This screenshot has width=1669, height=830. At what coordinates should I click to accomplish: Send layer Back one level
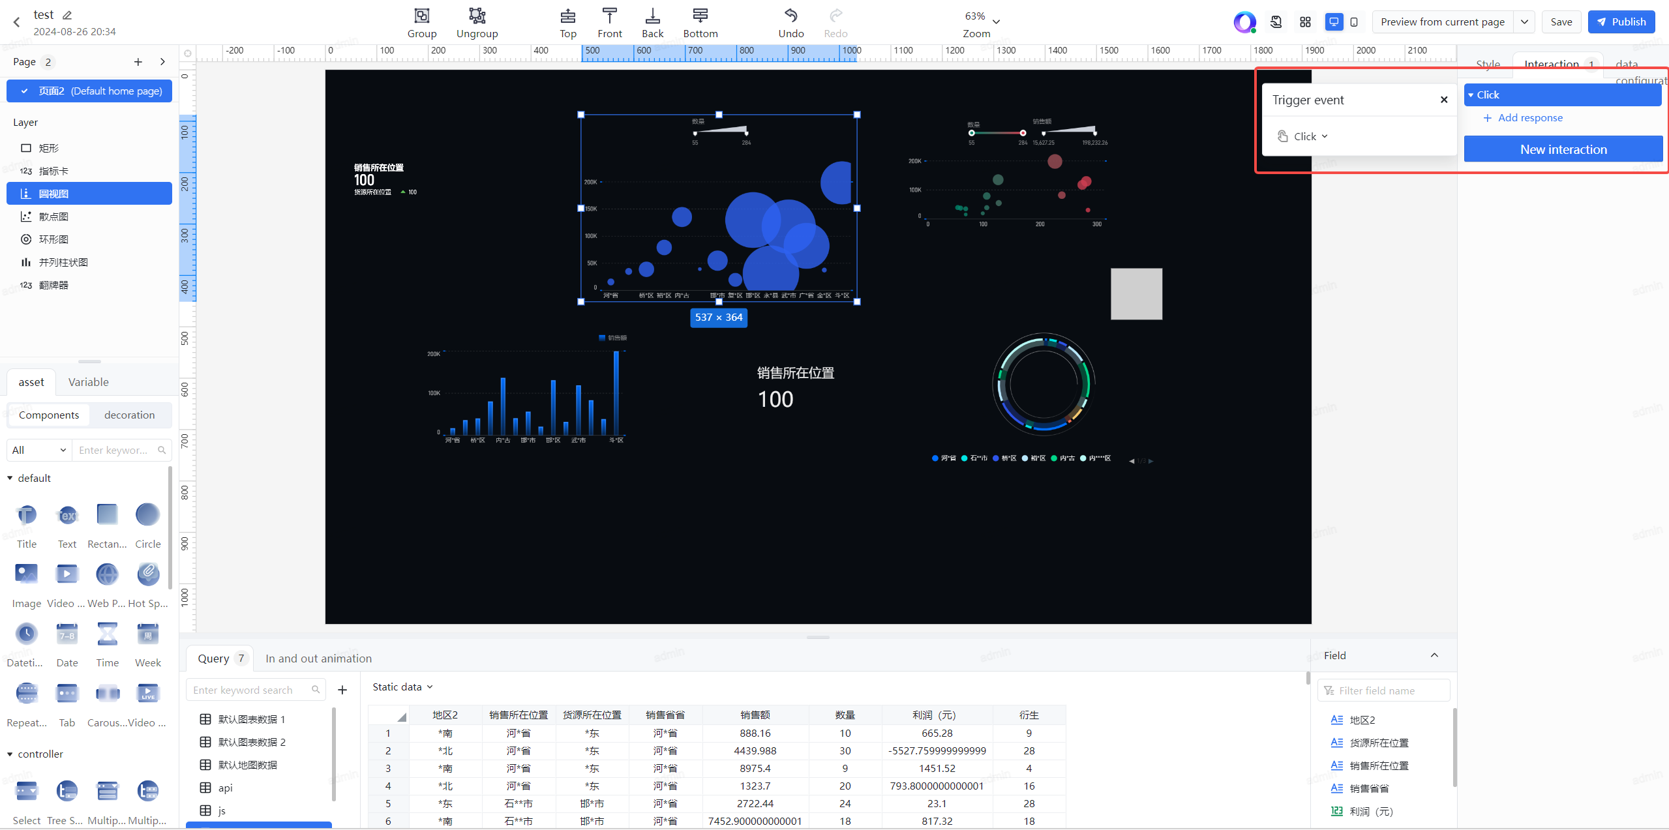click(x=652, y=15)
